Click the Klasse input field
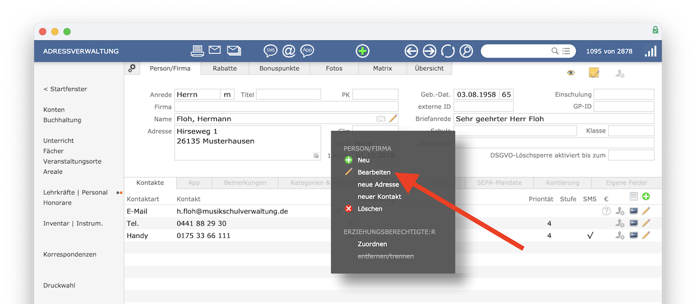The width and height of the screenshot is (696, 304). tap(631, 131)
